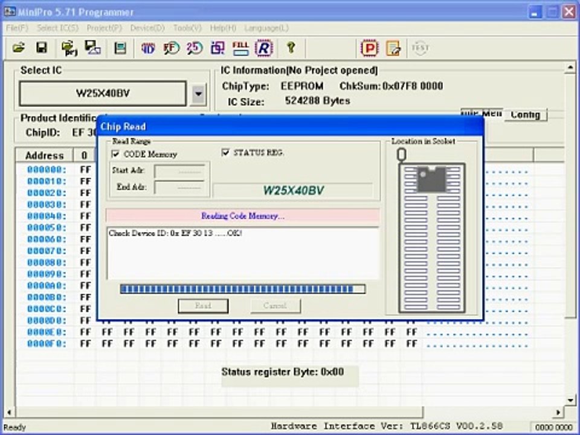Open the Language(L) menu
Screen dimensions: 580x435
266,28
